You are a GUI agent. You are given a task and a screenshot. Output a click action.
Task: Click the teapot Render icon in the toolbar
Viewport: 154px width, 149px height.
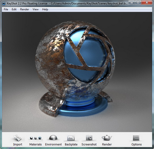point(107,138)
